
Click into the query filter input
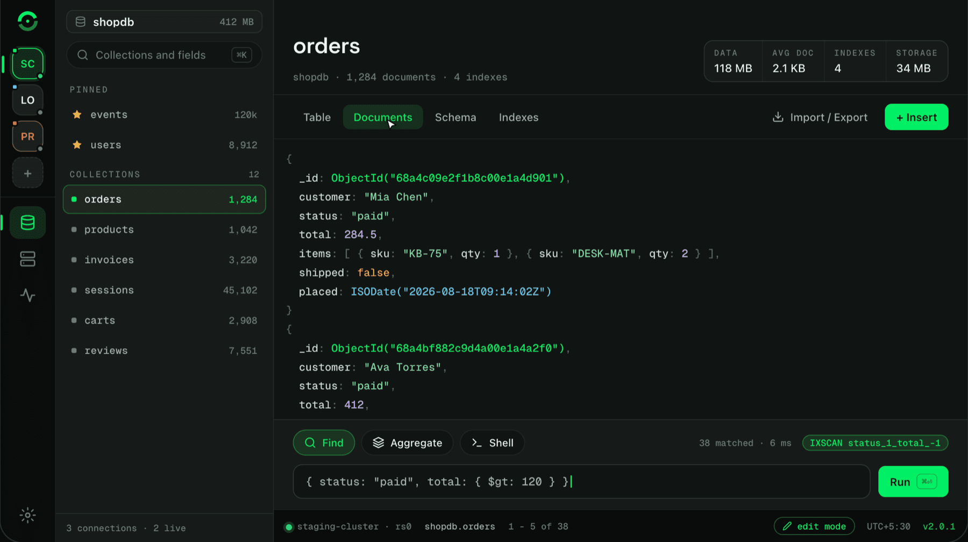coord(581,482)
